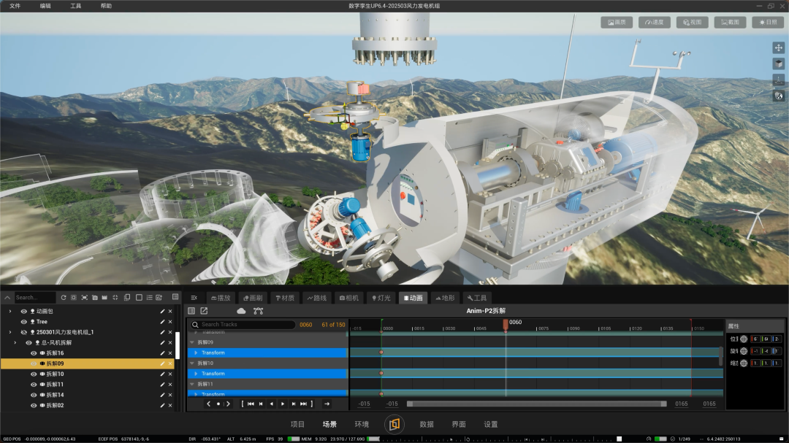The height and width of the screenshot is (443, 789).
Task: Click the cloud icon in the animation panel
Action: (x=241, y=311)
